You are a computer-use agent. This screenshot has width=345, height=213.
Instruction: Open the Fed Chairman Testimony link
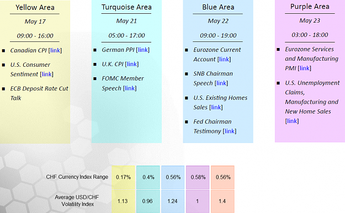230,131
